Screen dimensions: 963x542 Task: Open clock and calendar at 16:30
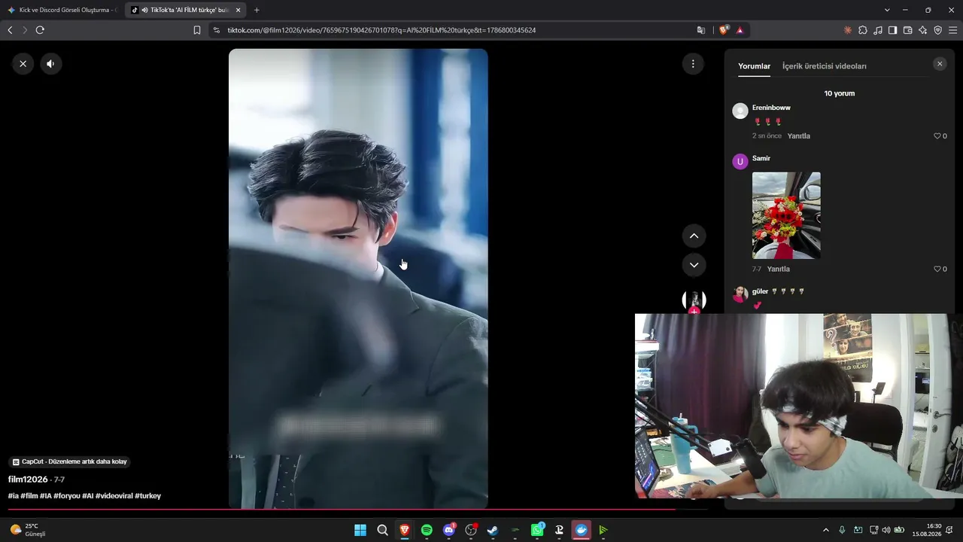927,530
